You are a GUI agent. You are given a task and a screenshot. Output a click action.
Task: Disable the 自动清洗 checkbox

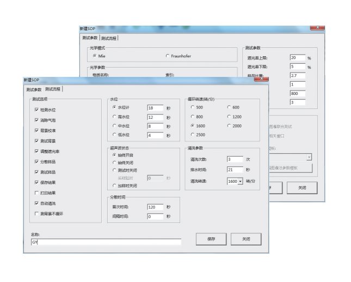[36, 203]
